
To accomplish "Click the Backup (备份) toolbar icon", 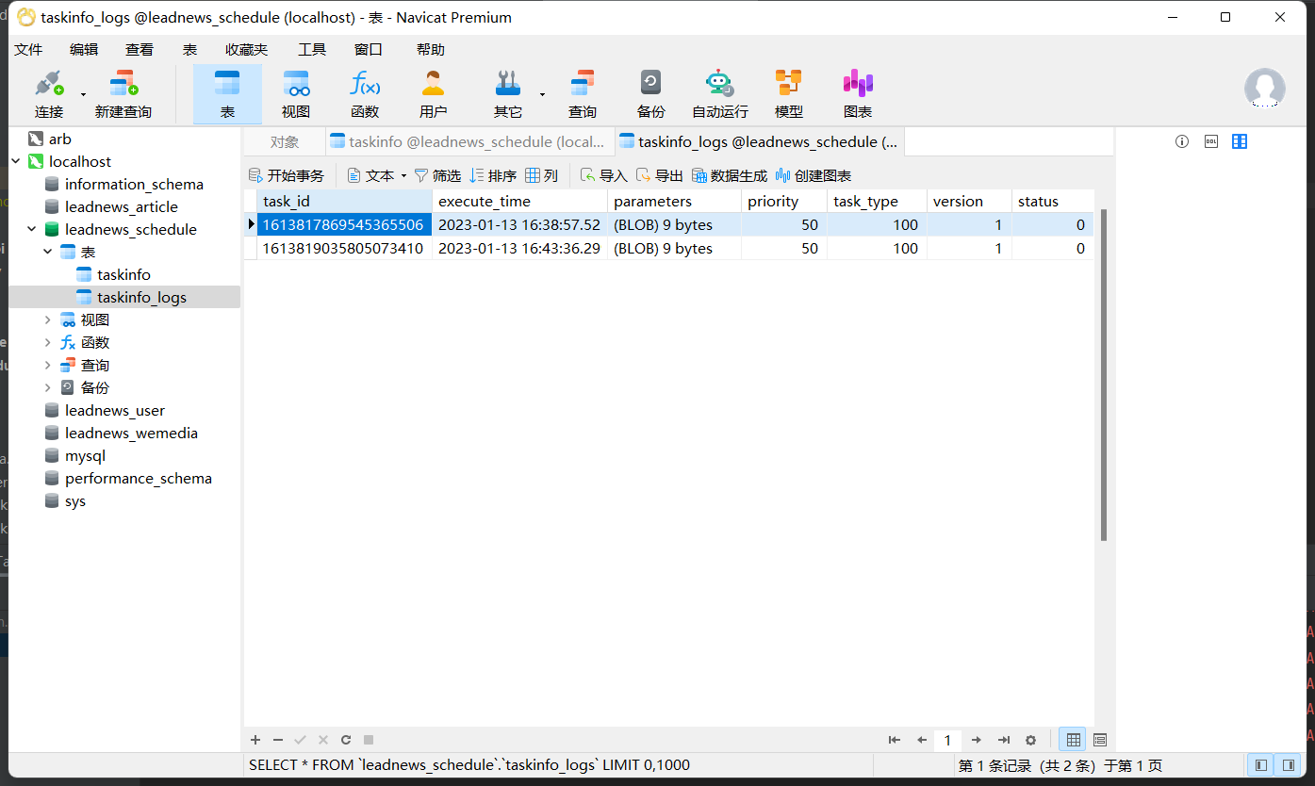I will click(x=650, y=93).
